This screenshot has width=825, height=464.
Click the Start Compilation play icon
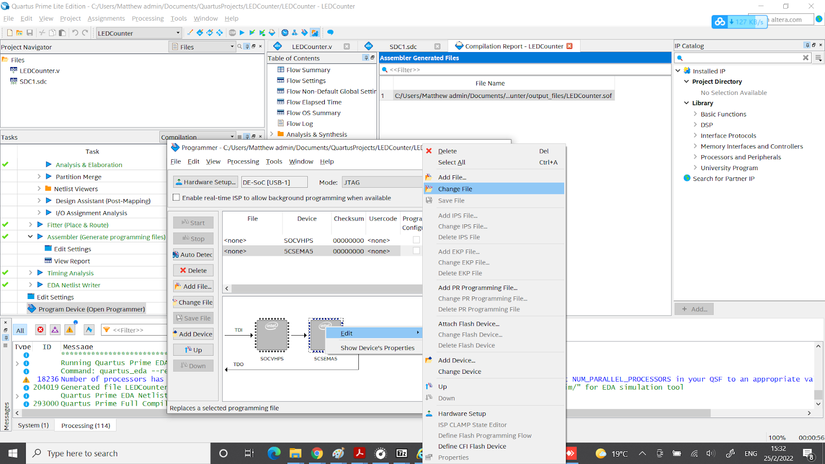pyautogui.click(x=242, y=32)
